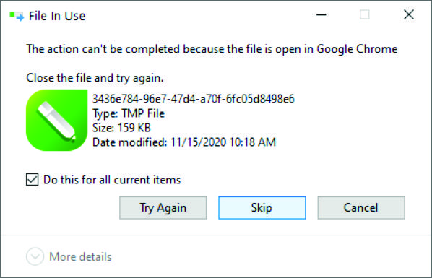
Task: Choose Skip for the file in use
Action: (x=262, y=208)
